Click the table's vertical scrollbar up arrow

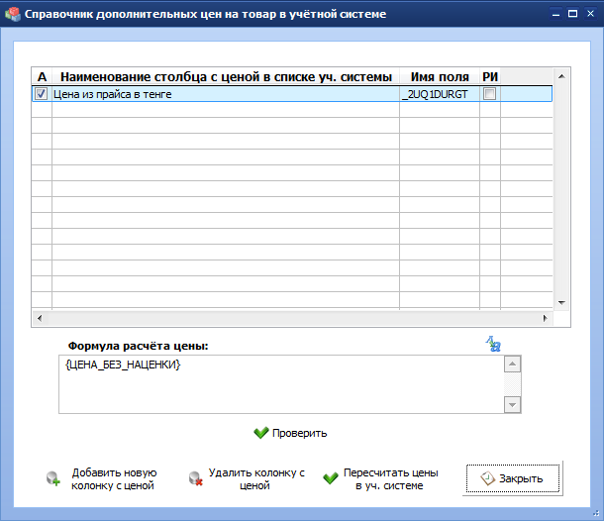(561, 76)
